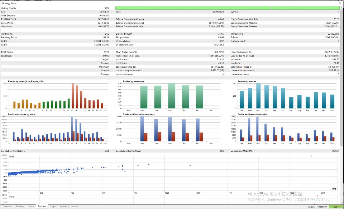
Task: Open the Settings tab
Action: tap(20, 206)
